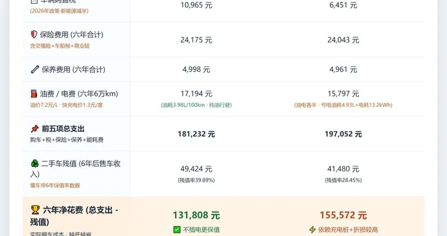The width and height of the screenshot is (447, 236).
Task: Click the fuel can icon beside 油费 / 电费
Action: 34,94
